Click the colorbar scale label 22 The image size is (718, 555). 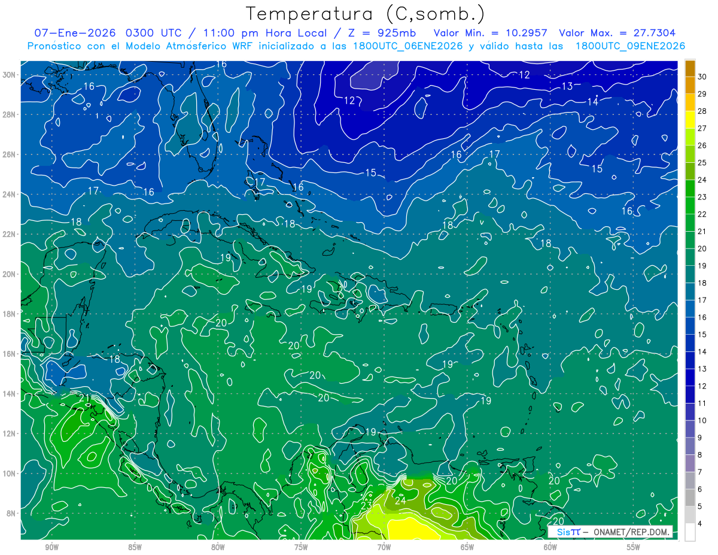702,214
